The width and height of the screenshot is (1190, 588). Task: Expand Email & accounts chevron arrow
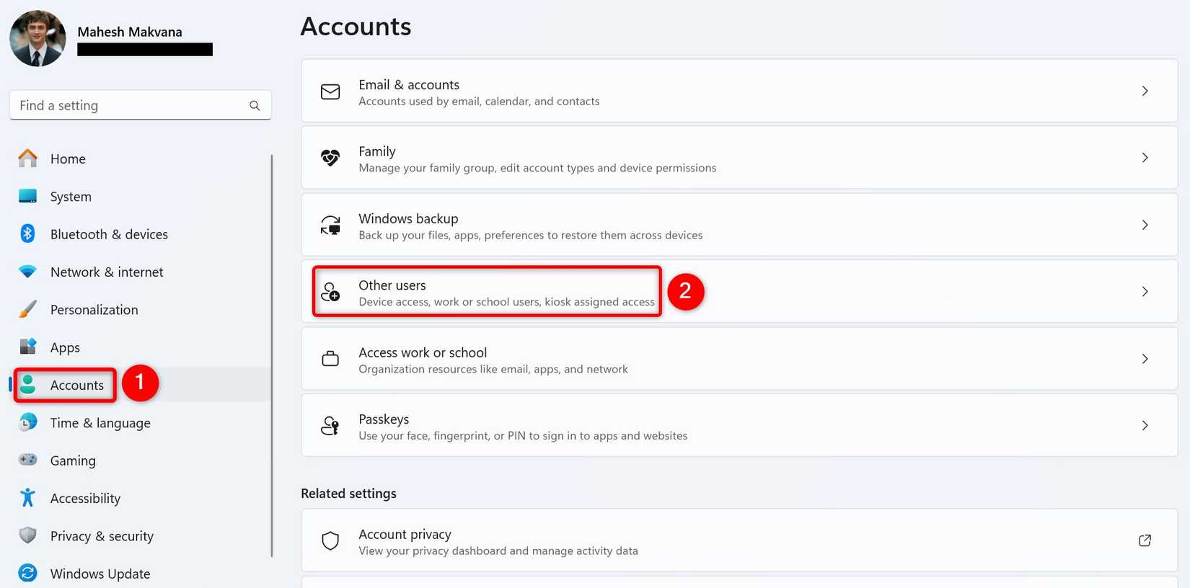point(1145,91)
